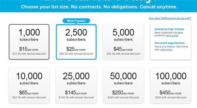Select the 50,000 subscribers plan
This screenshot has width=197, height=108.
point(123,85)
